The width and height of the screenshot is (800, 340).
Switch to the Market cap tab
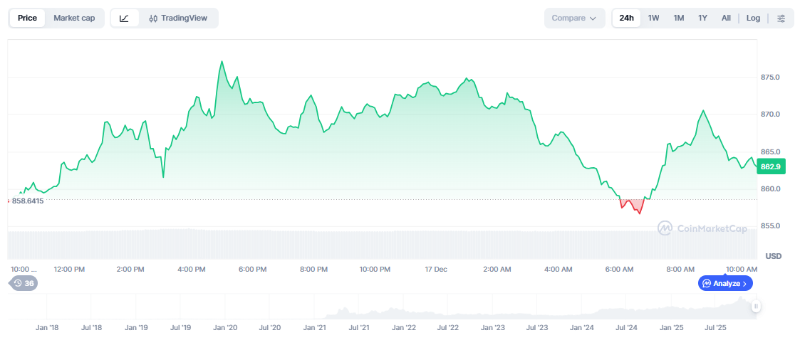click(74, 18)
